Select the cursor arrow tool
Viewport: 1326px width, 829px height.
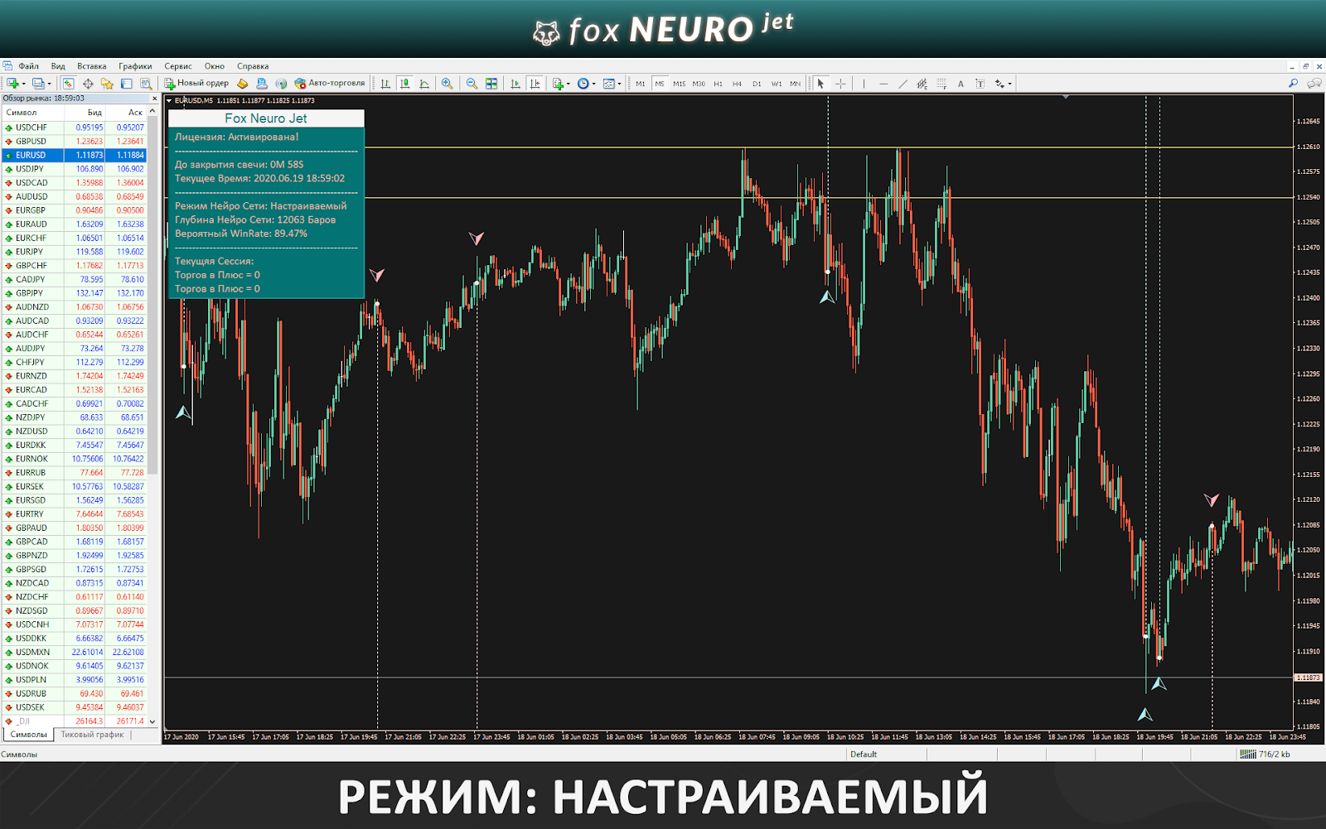coord(820,84)
